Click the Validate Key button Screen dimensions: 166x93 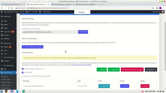(83, 32)
